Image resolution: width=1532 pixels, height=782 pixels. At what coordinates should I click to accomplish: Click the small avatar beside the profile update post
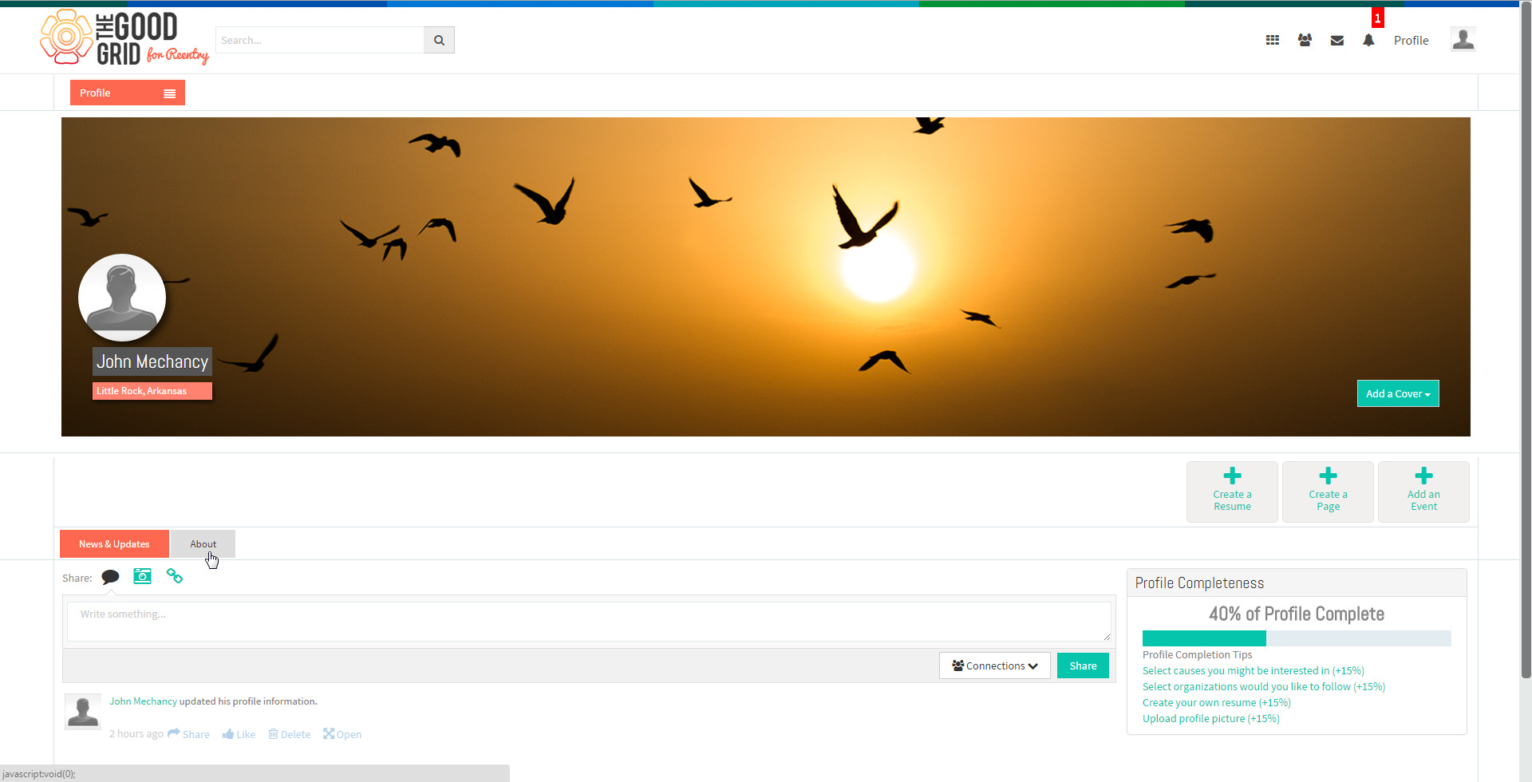coord(83,711)
